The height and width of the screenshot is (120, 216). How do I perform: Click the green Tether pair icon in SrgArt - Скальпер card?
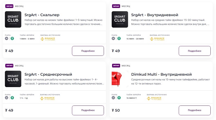pos(12,39)
